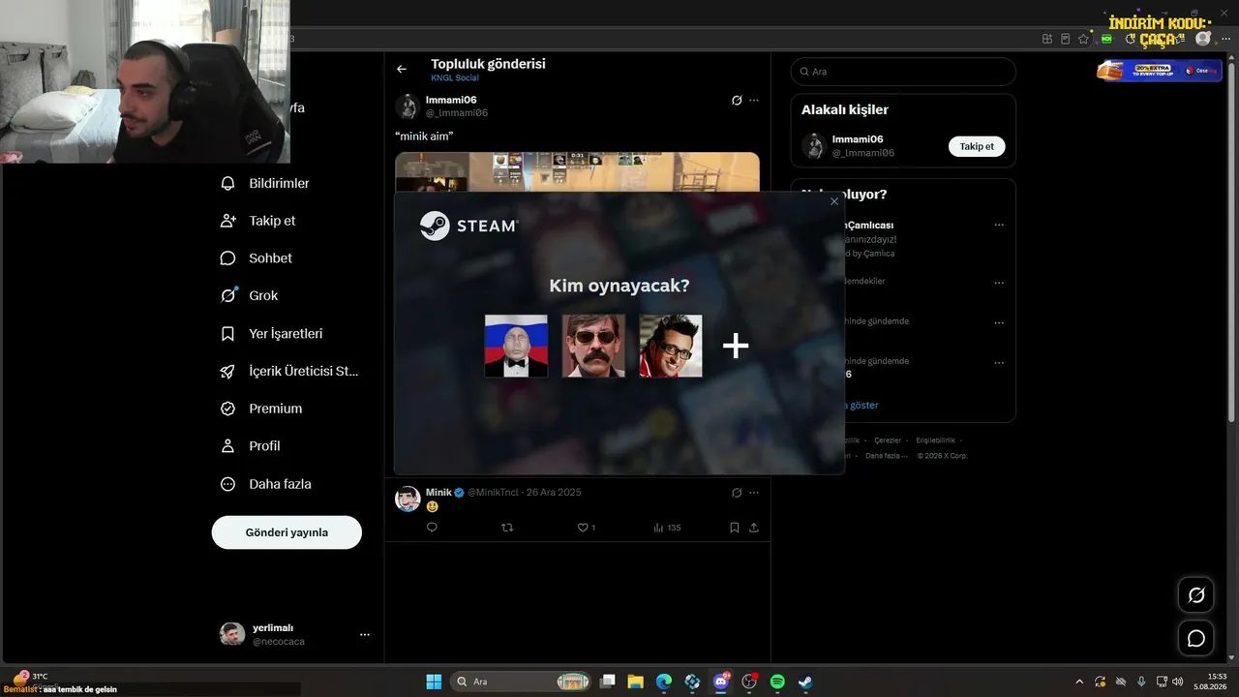Screen dimensions: 1239x697
Task: Open Grok in the X sidebar
Action: click(x=250, y=296)
